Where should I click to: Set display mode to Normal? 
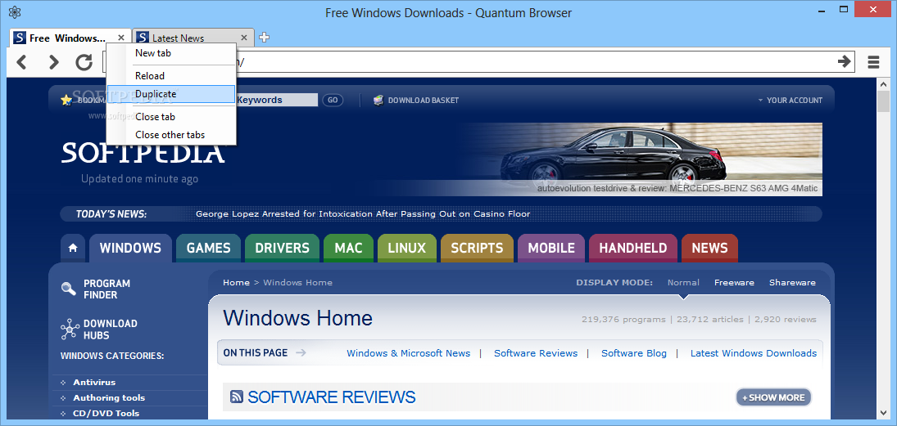[x=683, y=283]
